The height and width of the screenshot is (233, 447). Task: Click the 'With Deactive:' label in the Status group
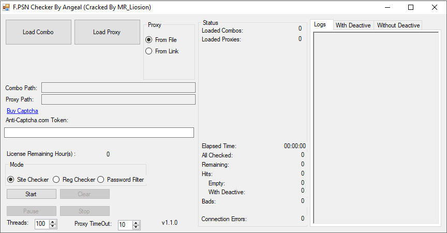(x=227, y=192)
